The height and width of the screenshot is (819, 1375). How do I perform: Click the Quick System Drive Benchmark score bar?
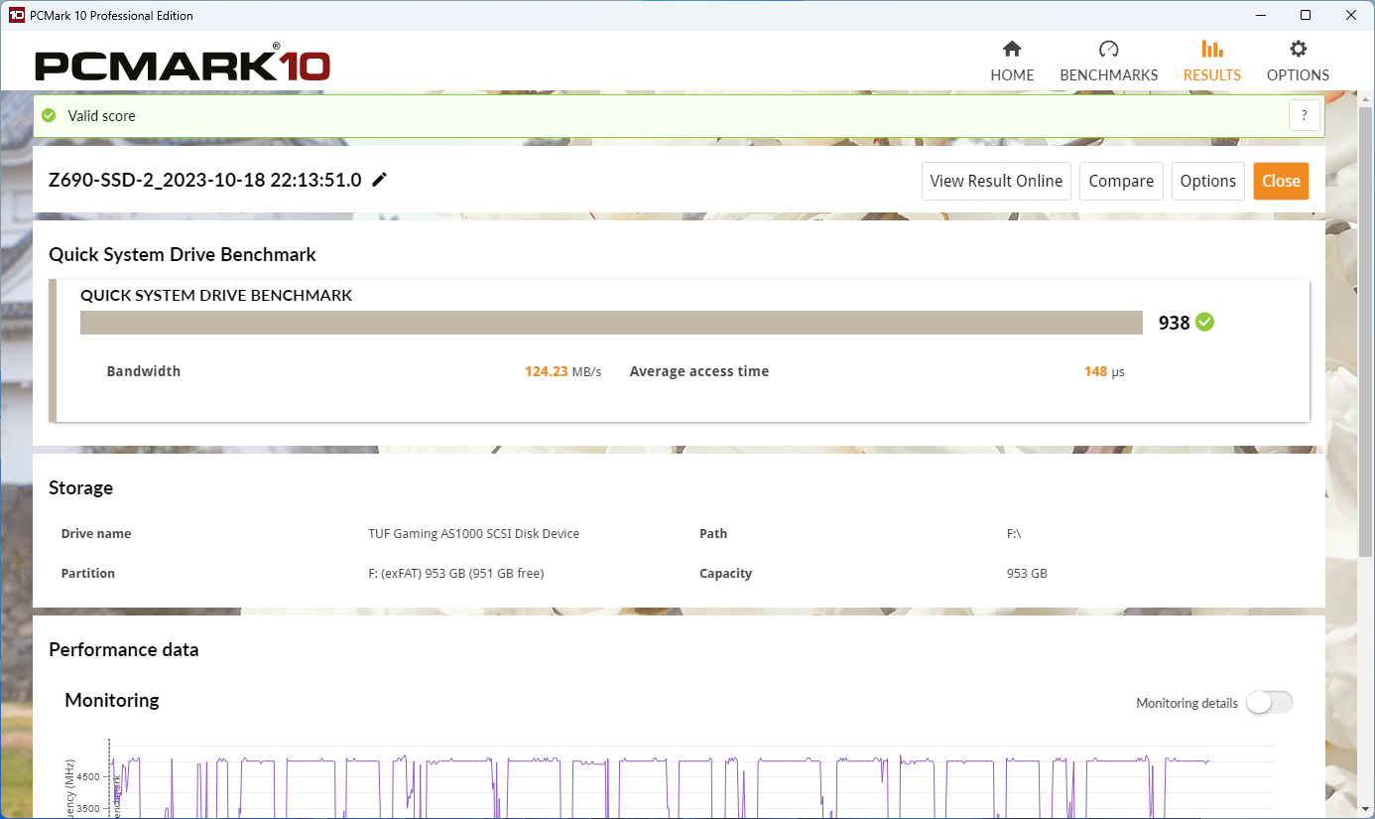coord(612,323)
